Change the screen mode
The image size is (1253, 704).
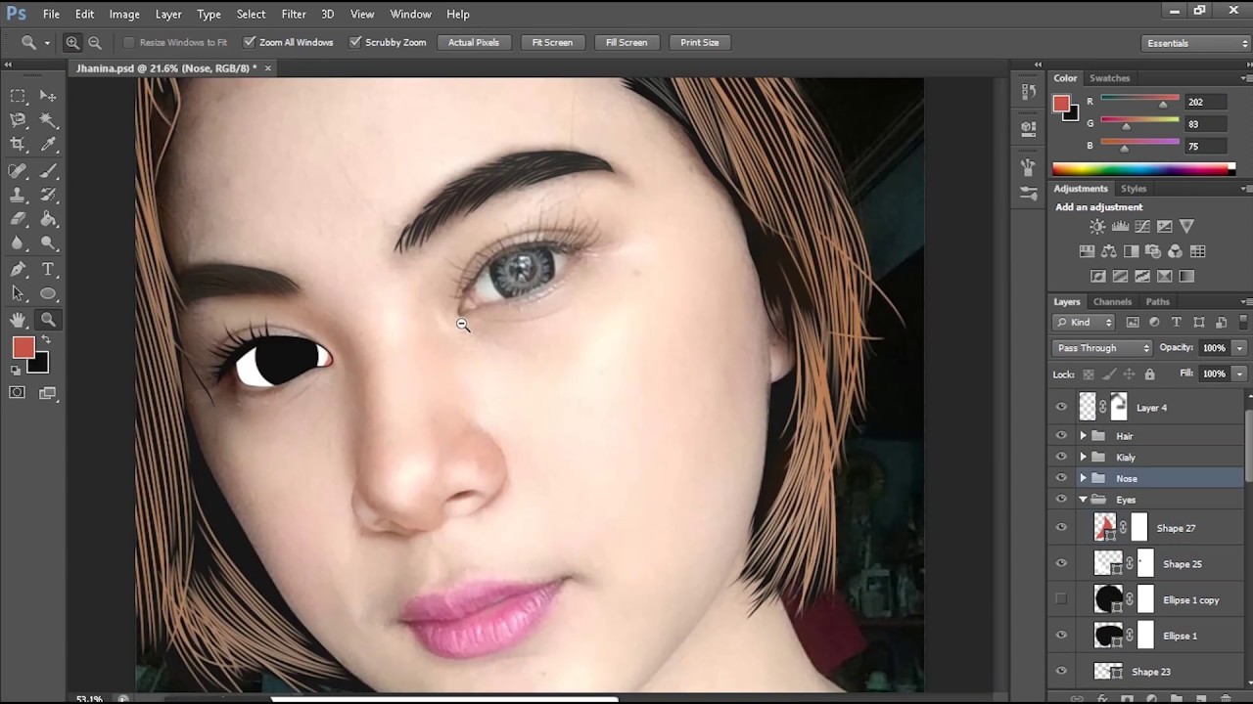click(x=48, y=393)
